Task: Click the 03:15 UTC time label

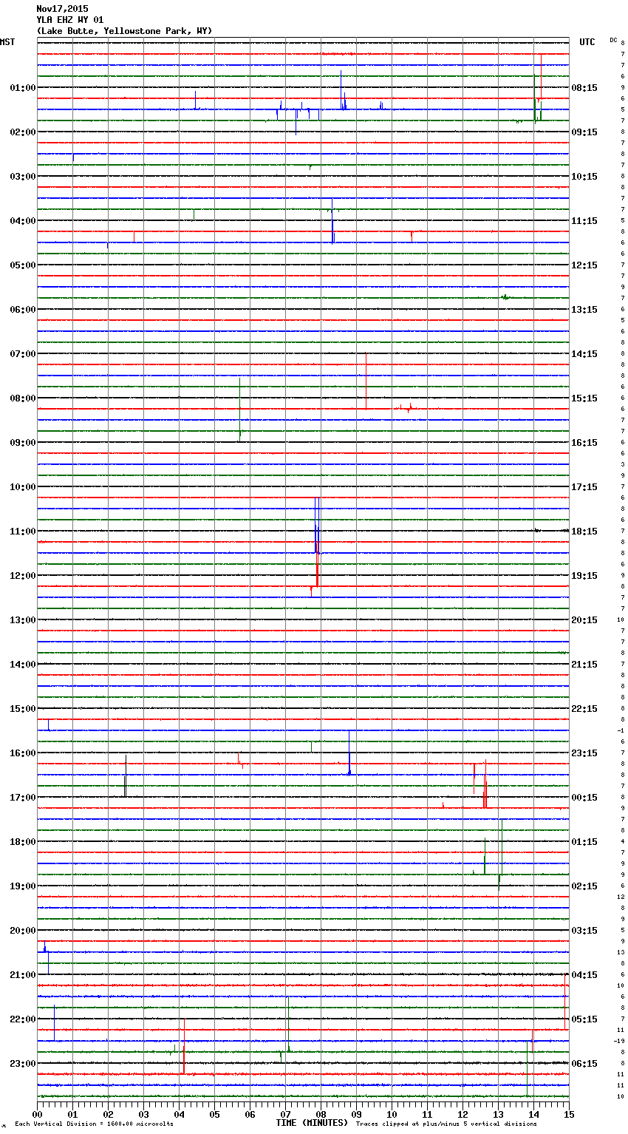Action: click(584, 931)
